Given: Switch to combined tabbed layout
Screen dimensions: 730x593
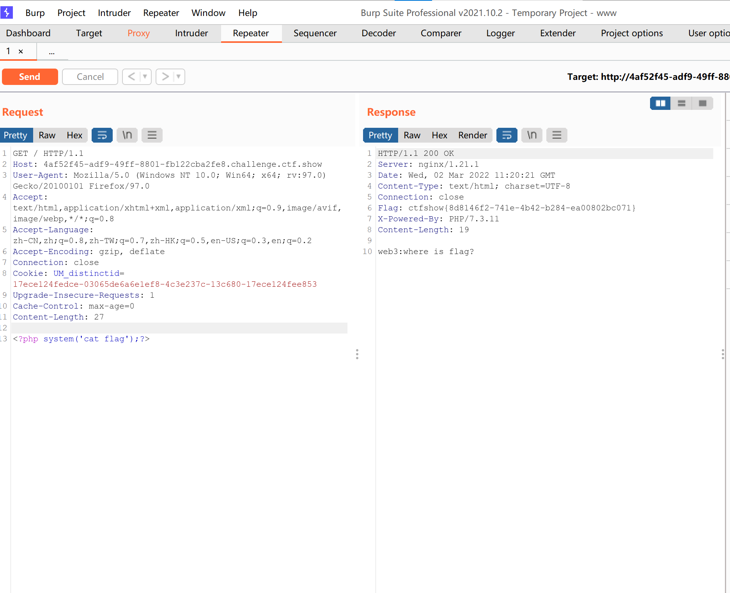Looking at the screenshot, I should click(x=703, y=103).
